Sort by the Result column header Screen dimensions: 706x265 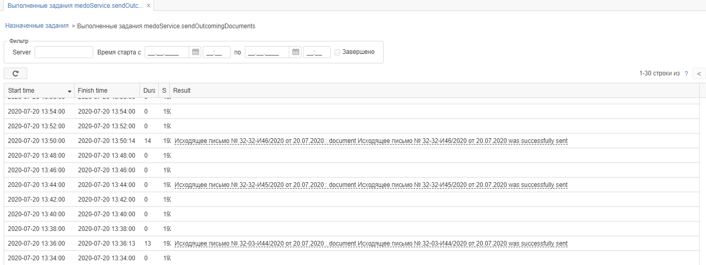(x=434, y=91)
